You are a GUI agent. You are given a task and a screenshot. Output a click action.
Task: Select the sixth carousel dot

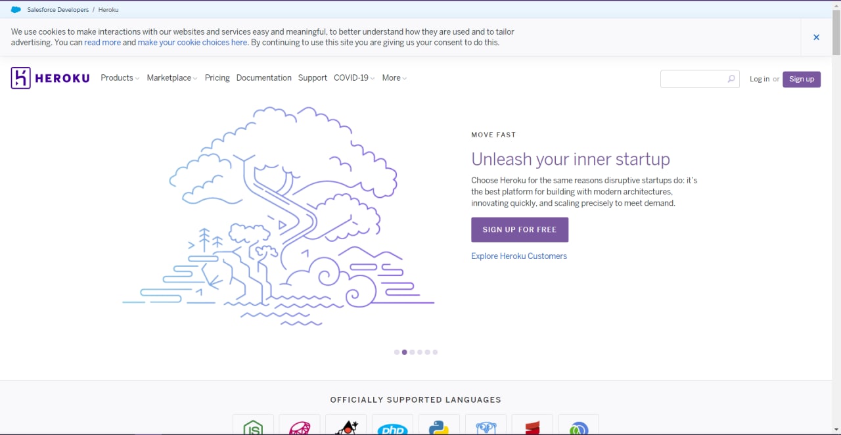pos(435,352)
